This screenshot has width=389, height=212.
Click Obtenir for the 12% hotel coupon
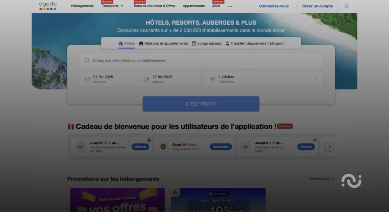140,147
